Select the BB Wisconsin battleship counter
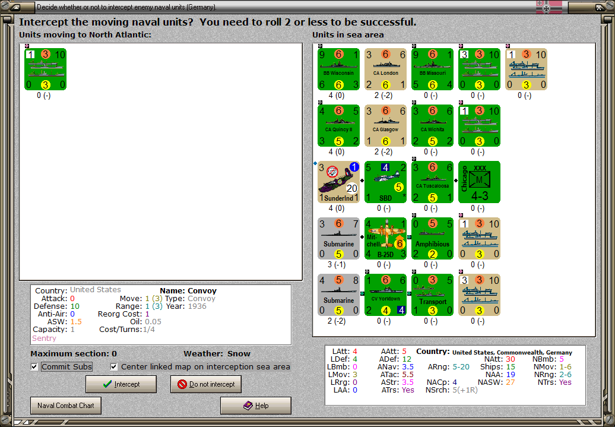615x427 pixels. pyautogui.click(x=338, y=69)
